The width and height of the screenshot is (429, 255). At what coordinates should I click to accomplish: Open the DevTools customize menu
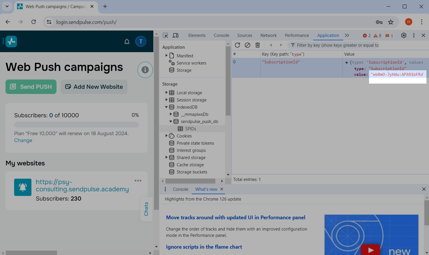pos(414,35)
